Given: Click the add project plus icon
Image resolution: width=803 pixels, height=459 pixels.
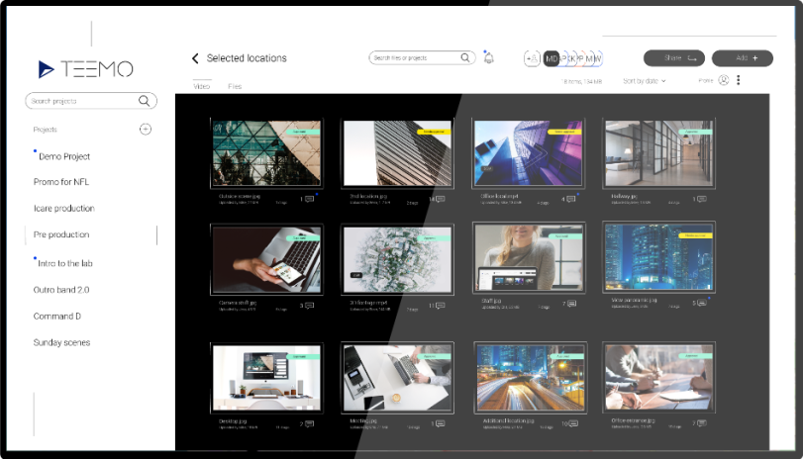Looking at the screenshot, I should pyautogui.click(x=146, y=130).
